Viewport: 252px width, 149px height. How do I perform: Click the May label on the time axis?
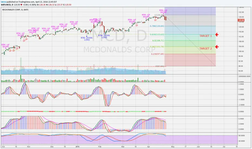pos(173,147)
